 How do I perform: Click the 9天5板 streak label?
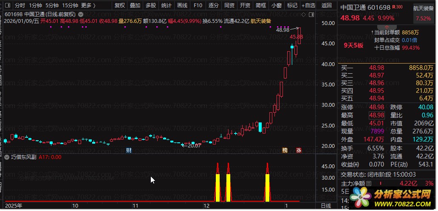[353, 45]
